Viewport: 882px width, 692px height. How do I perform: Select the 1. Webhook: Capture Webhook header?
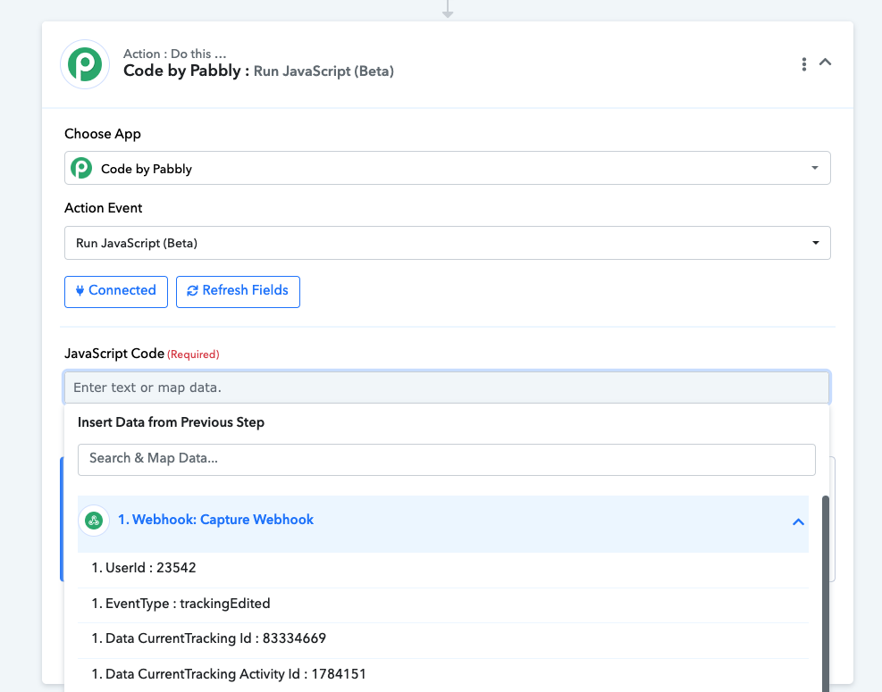pos(442,523)
